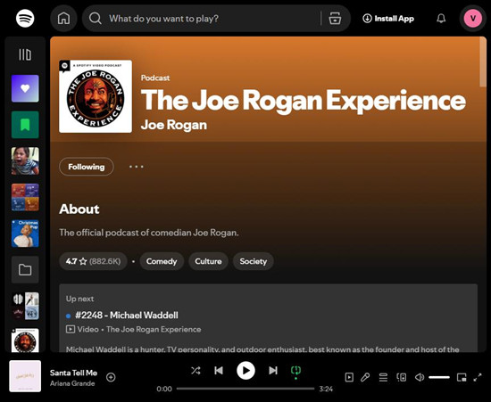Toggle the Following button

pos(87,167)
